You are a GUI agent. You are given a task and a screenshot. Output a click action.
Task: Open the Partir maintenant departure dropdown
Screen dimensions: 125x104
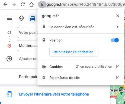28,77
